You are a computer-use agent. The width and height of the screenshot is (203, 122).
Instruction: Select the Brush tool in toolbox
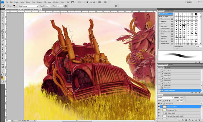point(2,32)
